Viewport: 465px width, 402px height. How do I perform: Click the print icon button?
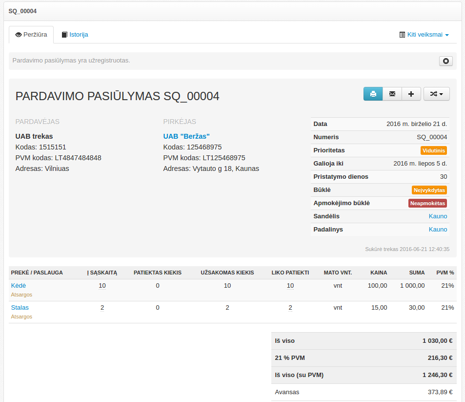click(373, 94)
